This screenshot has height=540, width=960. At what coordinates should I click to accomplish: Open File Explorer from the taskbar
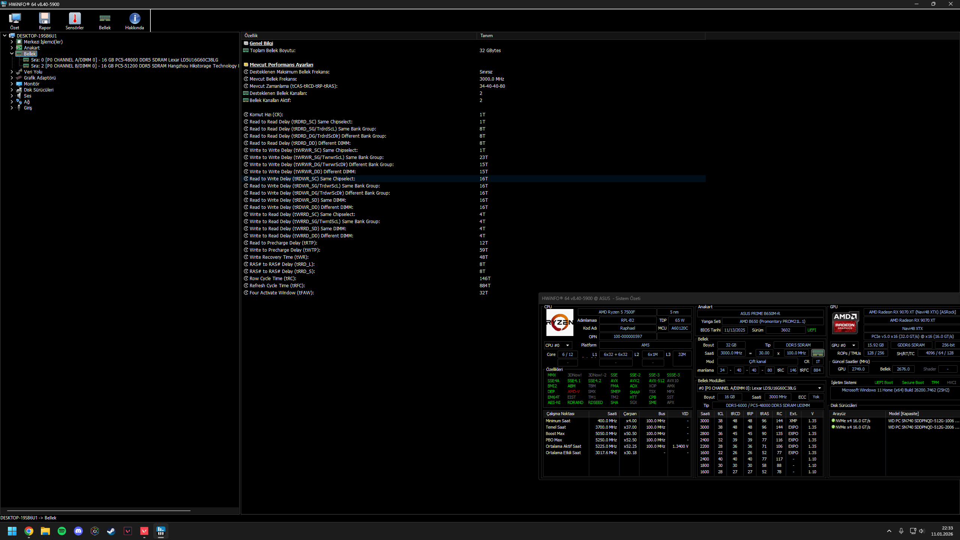tap(45, 531)
